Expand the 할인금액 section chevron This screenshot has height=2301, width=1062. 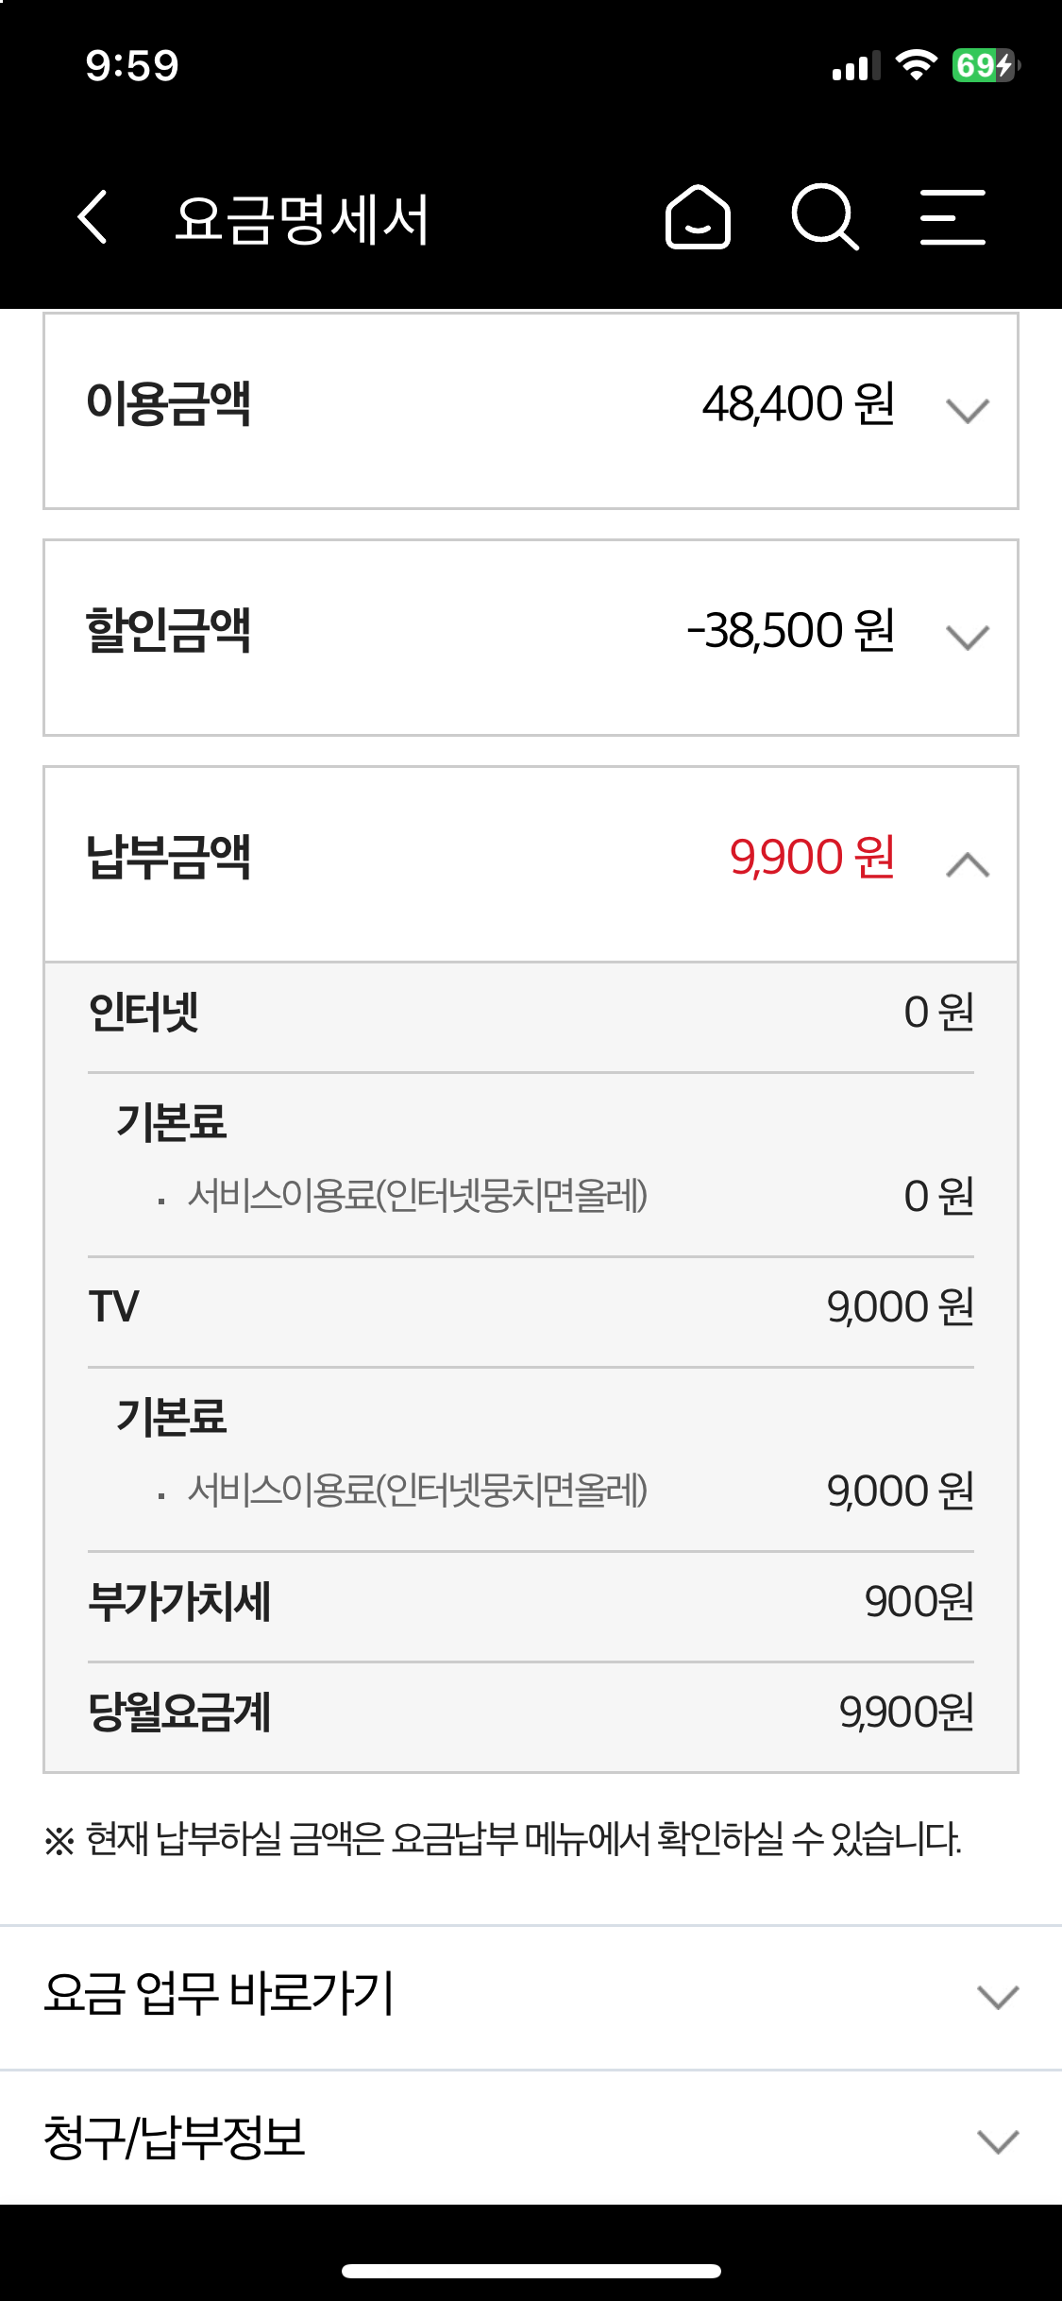[x=967, y=637]
